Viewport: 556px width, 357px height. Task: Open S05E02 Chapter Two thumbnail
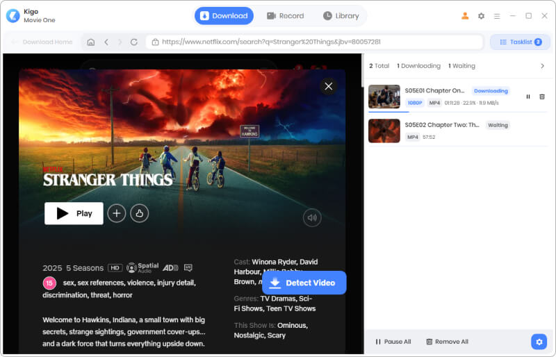tap(384, 131)
